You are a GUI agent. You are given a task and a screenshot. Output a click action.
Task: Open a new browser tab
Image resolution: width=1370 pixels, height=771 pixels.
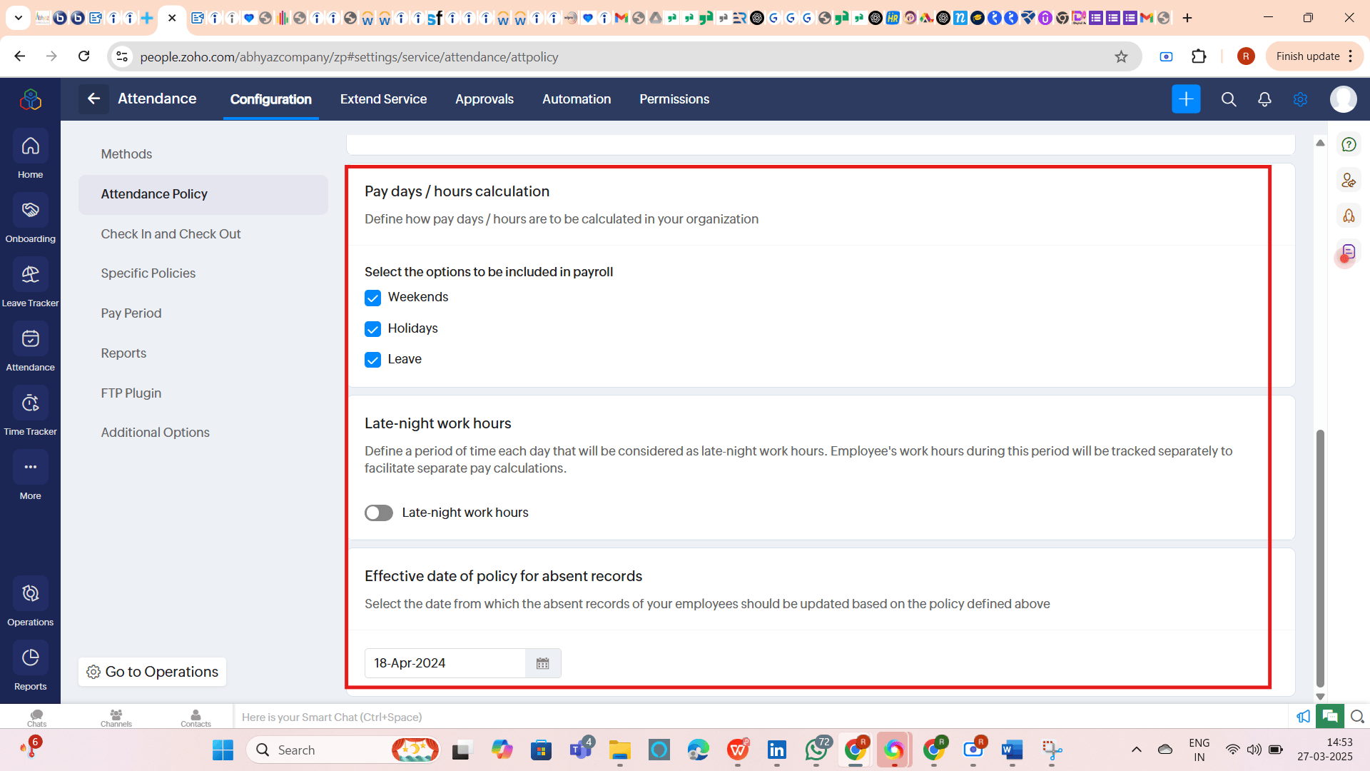[1187, 18]
